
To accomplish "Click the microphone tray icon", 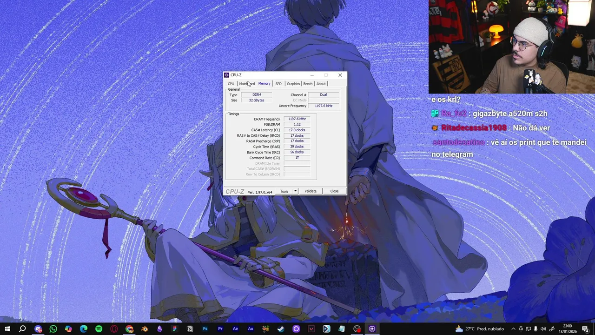I will click(536, 329).
